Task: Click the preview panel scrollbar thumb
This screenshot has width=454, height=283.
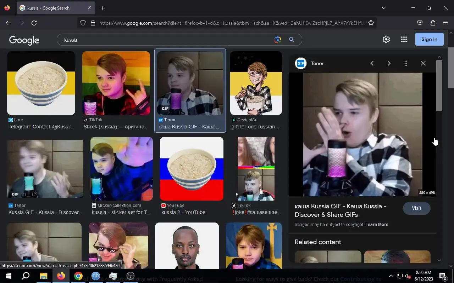Action: coord(439,85)
